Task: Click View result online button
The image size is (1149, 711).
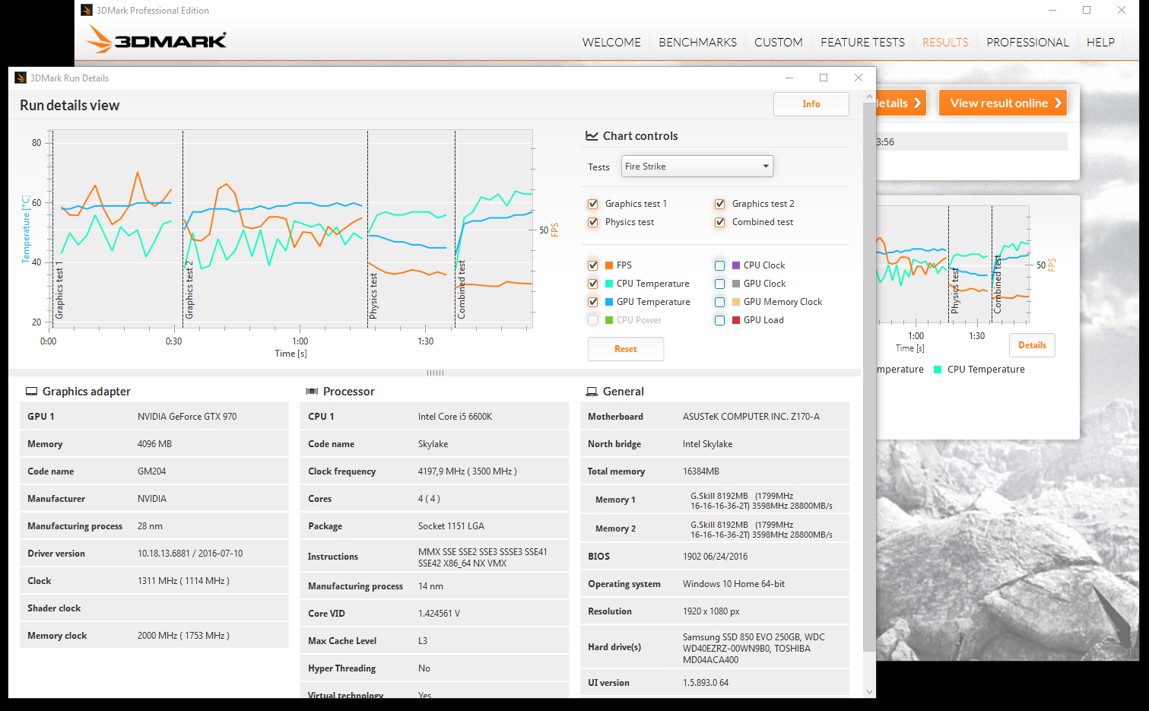Action: coord(1002,103)
